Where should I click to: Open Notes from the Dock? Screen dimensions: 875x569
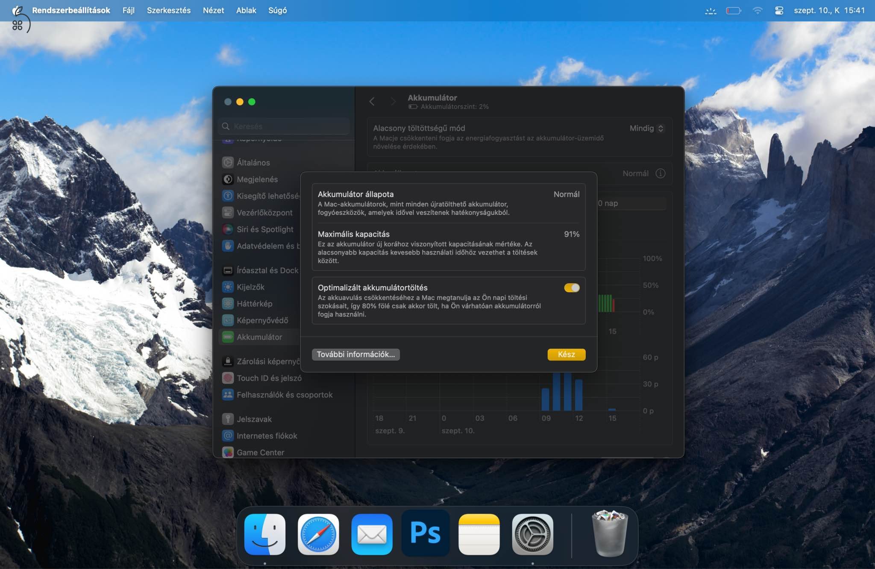(x=479, y=534)
